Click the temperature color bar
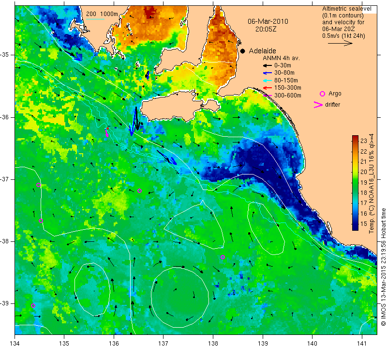This screenshot has width=387, height=349. pos(355,183)
